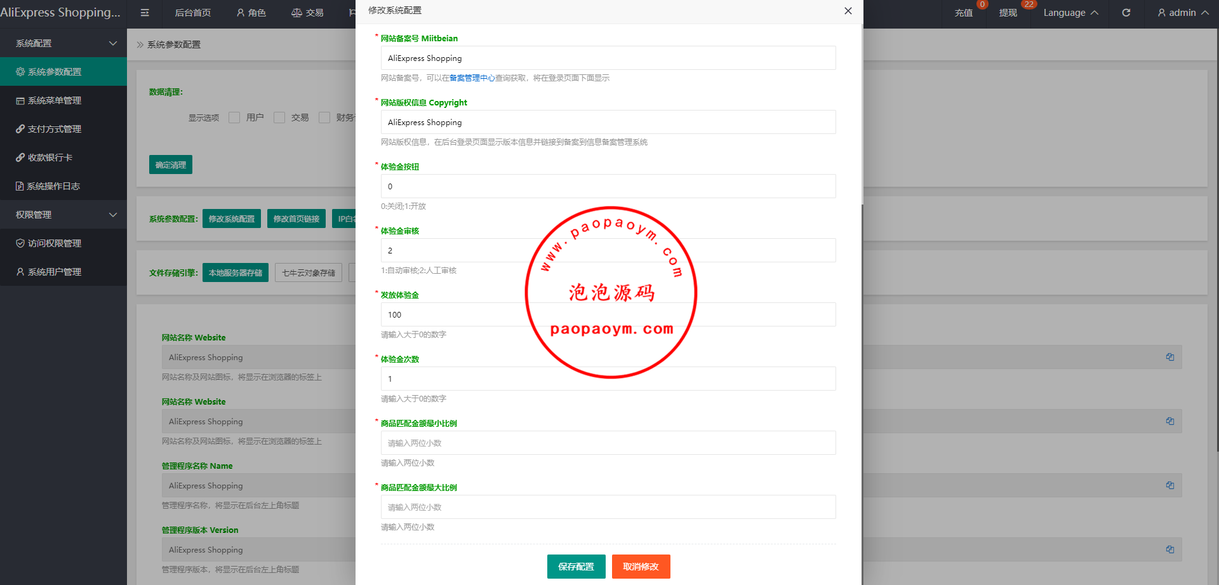This screenshot has width=1219, height=585.
Task: Open 系统菜单管理 in the sidebar
Action: coord(55,100)
